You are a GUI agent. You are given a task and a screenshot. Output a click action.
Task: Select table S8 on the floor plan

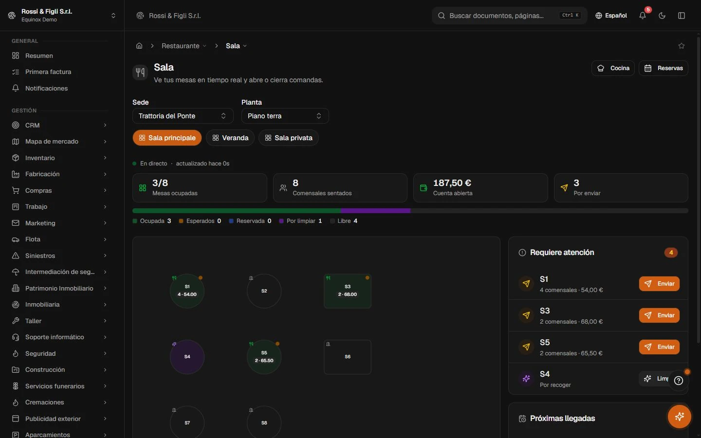tap(264, 422)
